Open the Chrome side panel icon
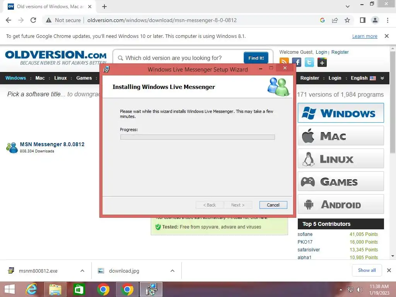This screenshot has width=396, height=297. click(363, 20)
